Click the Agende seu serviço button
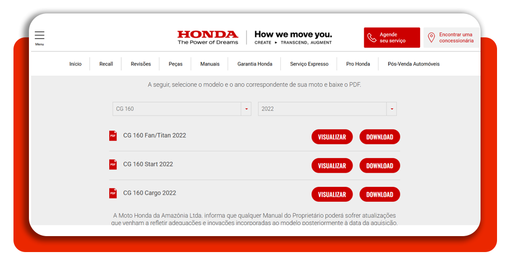 pos(392,38)
